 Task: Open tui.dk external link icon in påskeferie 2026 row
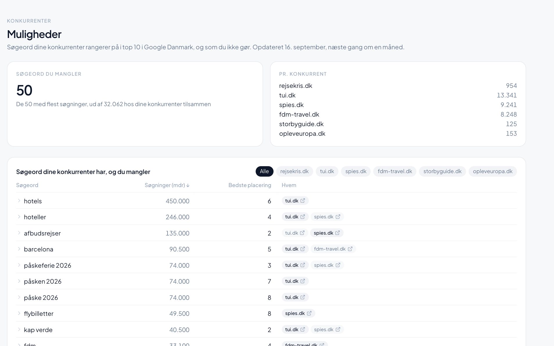pyautogui.click(x=303, y=265)
